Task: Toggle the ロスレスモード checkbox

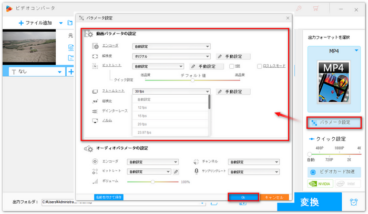Action: [260, 66]
